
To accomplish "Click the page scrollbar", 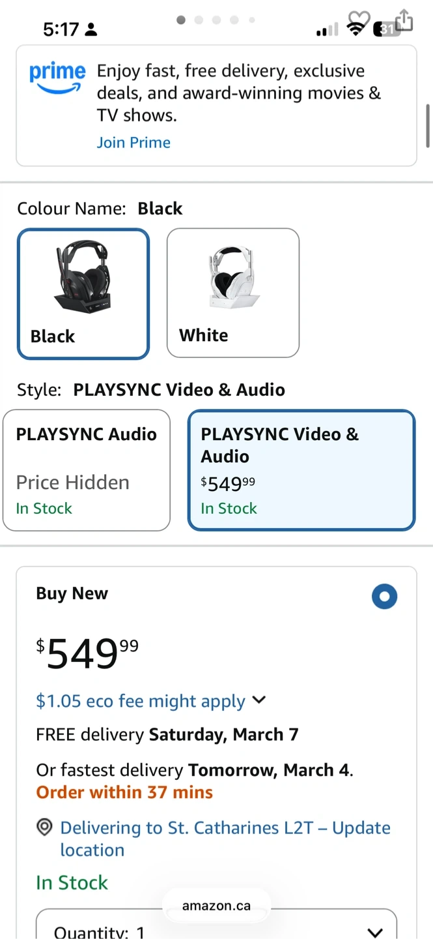I will coord(428,125).
